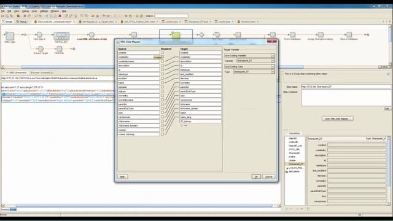Toggle Required checkbox for mimetype row
The image size is (393, 221).
click(x=162, y=74)
